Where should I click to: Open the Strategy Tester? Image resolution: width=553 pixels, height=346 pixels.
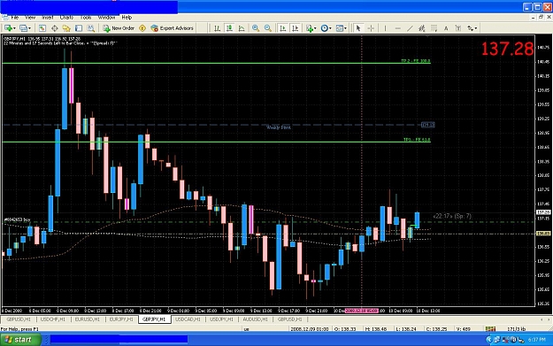click(90, 27)
